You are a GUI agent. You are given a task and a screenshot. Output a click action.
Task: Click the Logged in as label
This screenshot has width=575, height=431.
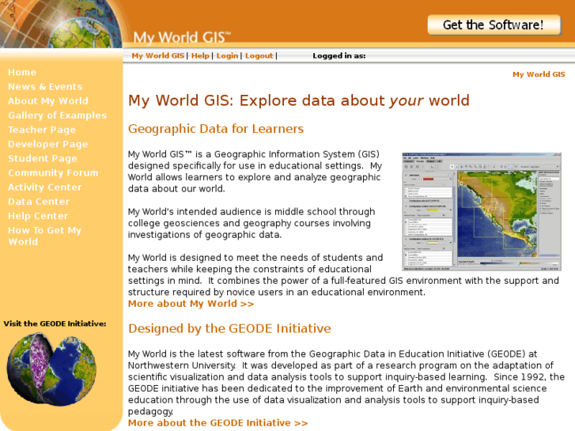pos(339,56)
